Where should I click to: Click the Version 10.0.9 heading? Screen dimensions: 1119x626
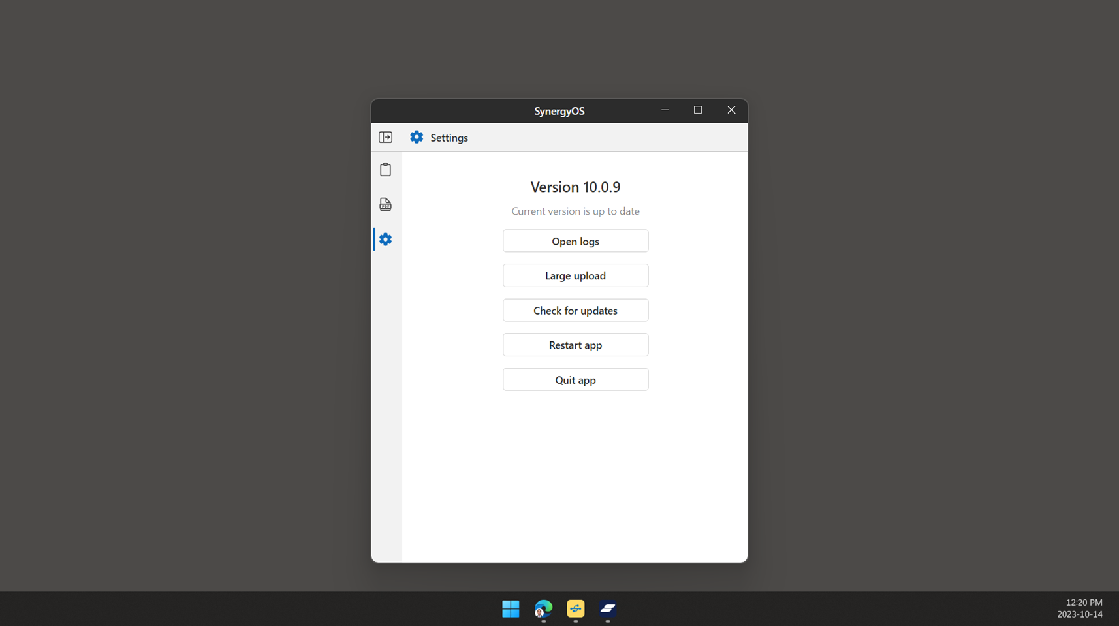click(x=575, y=187)
